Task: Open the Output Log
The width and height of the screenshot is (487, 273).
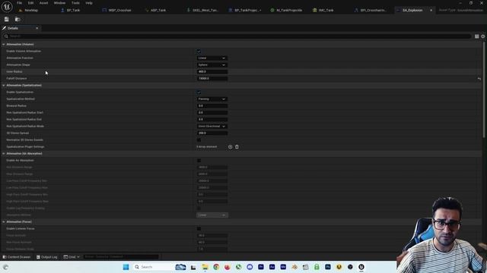Action: pyautogui.click(x=47, y=257)
